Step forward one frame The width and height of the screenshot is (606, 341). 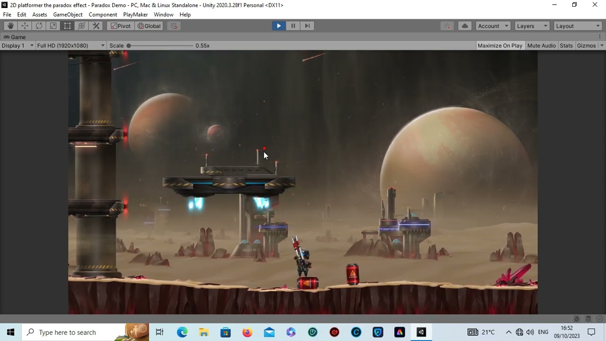307,26
